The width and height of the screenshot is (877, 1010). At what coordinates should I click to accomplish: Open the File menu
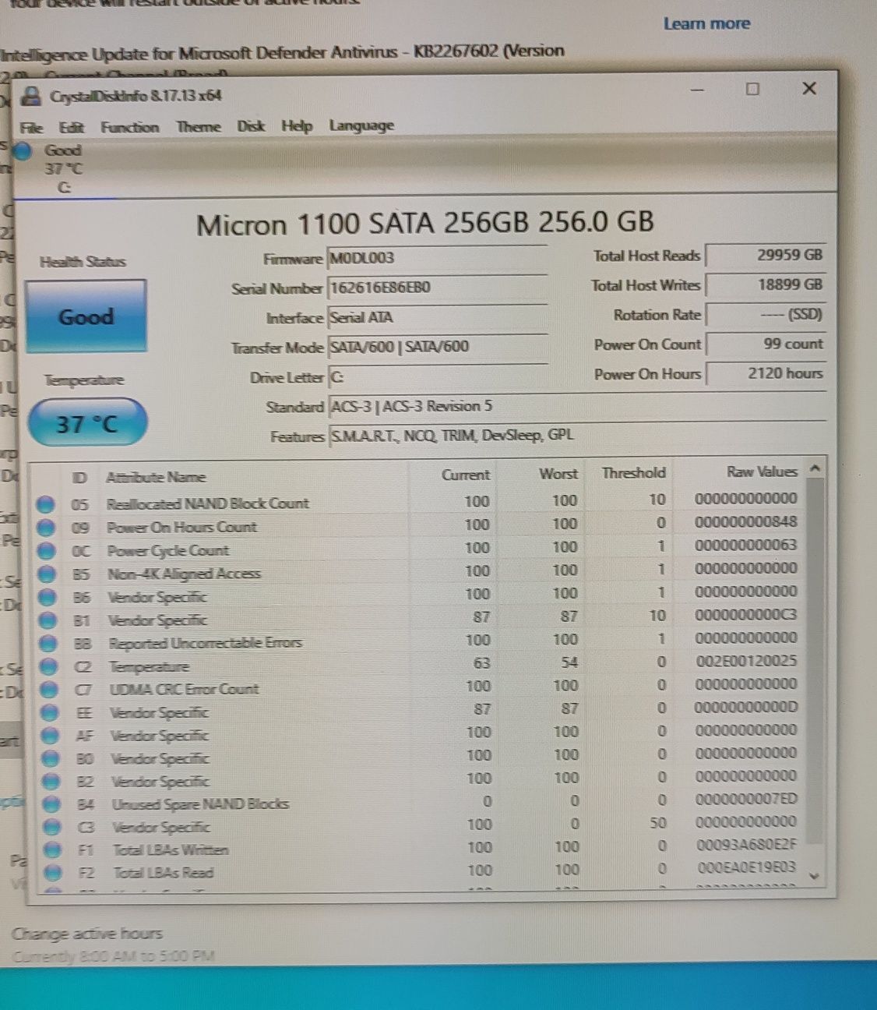point(31,128)
